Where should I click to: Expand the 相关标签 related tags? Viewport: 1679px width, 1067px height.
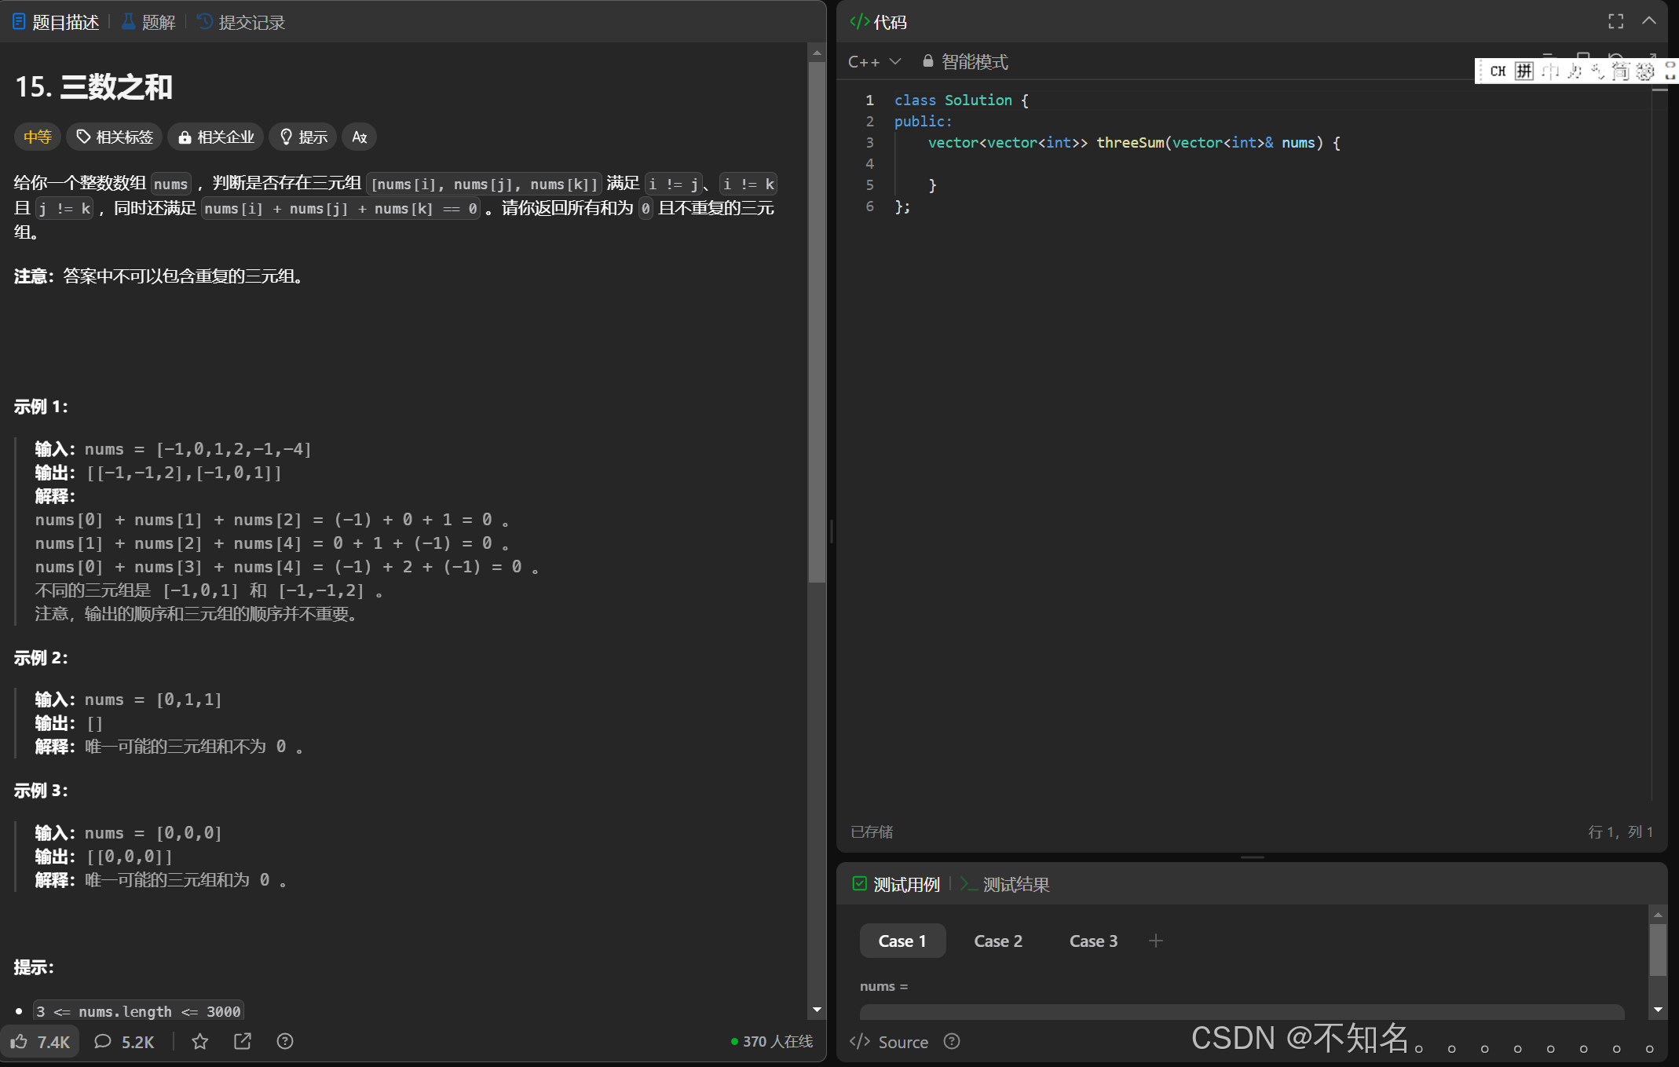pos(115,137)
